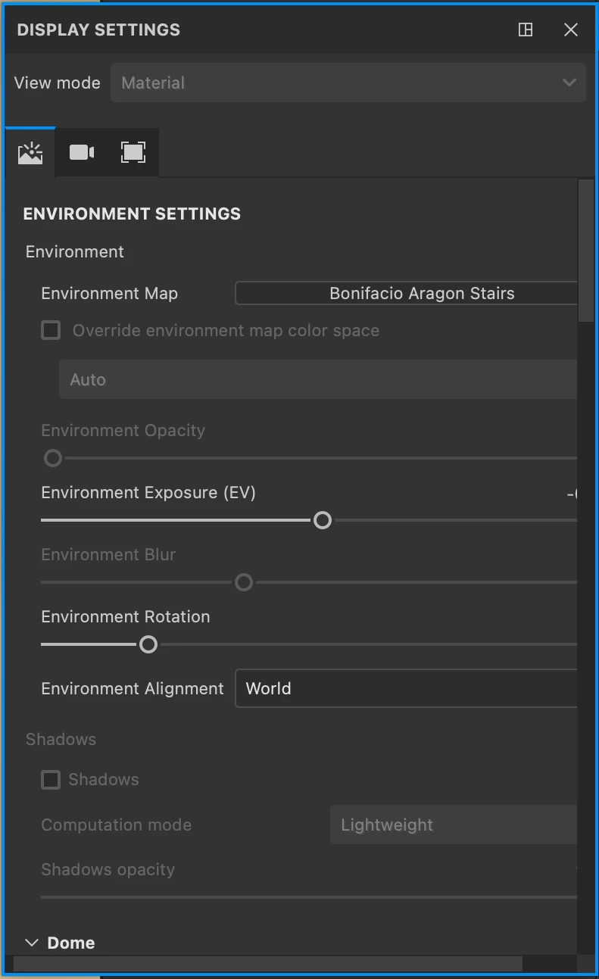Open the Lightweight computation mode dropdown
The width and height of the screenshot is (599, 979).
(453, 825)
